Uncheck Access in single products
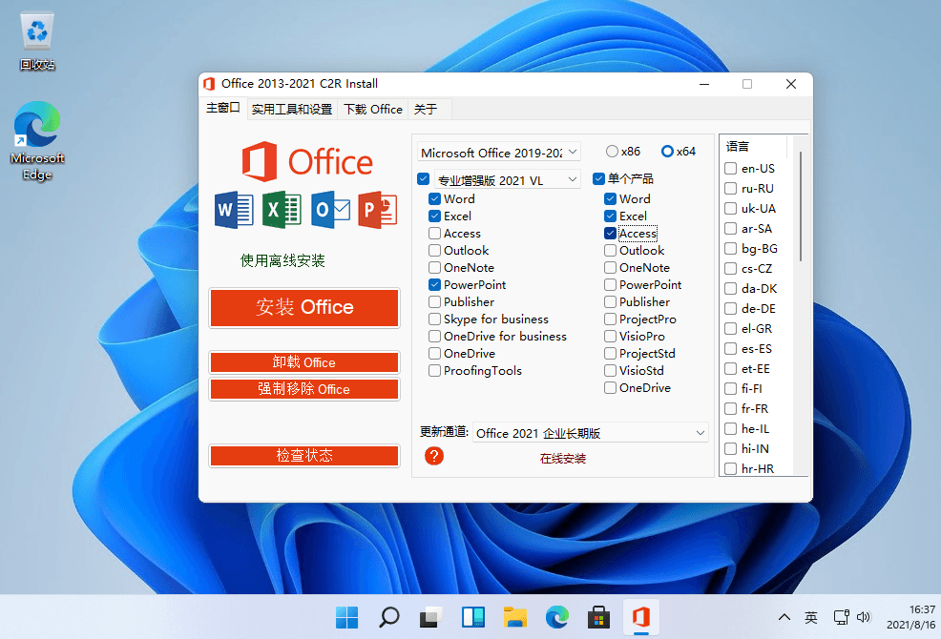 coord(610,234)
